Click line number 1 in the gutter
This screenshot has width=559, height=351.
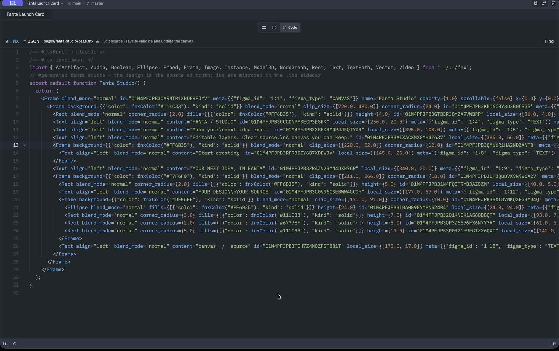[x=17, y=52]
